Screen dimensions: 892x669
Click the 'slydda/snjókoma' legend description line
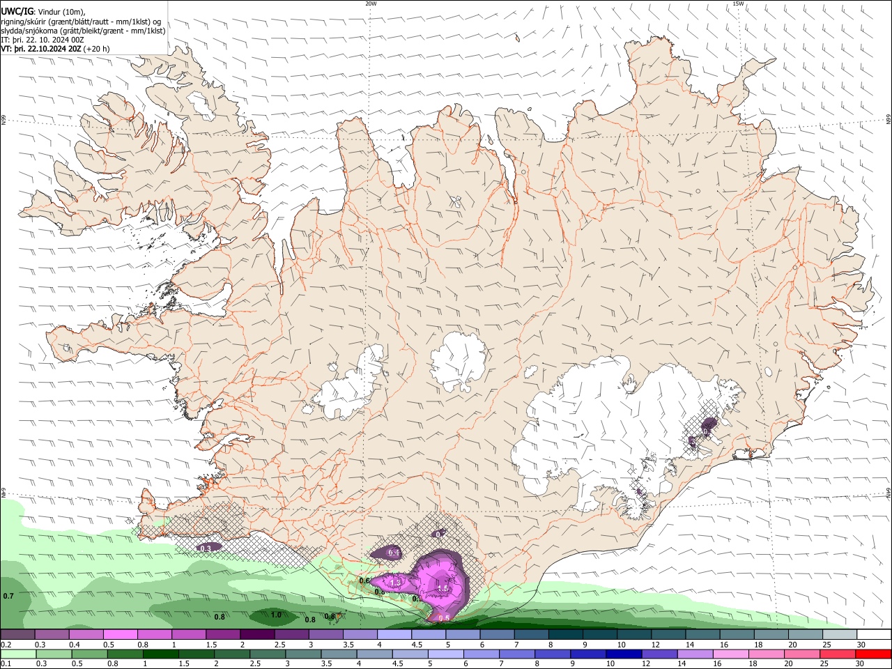point(83,31)
